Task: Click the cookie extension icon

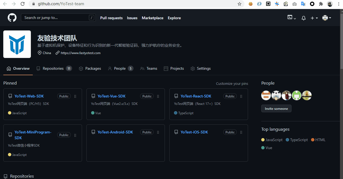Action: pyautogui.click(x=251, y=4)
